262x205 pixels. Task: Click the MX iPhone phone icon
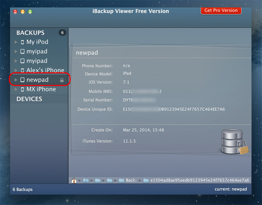[22, 89]
